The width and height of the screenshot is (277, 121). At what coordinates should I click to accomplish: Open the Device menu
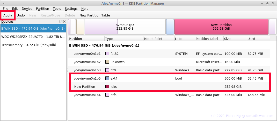click(27, 8)
